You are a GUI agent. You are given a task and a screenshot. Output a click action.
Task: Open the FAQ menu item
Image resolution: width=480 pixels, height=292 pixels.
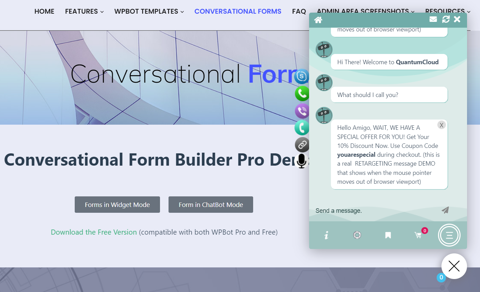click(299, 11)
